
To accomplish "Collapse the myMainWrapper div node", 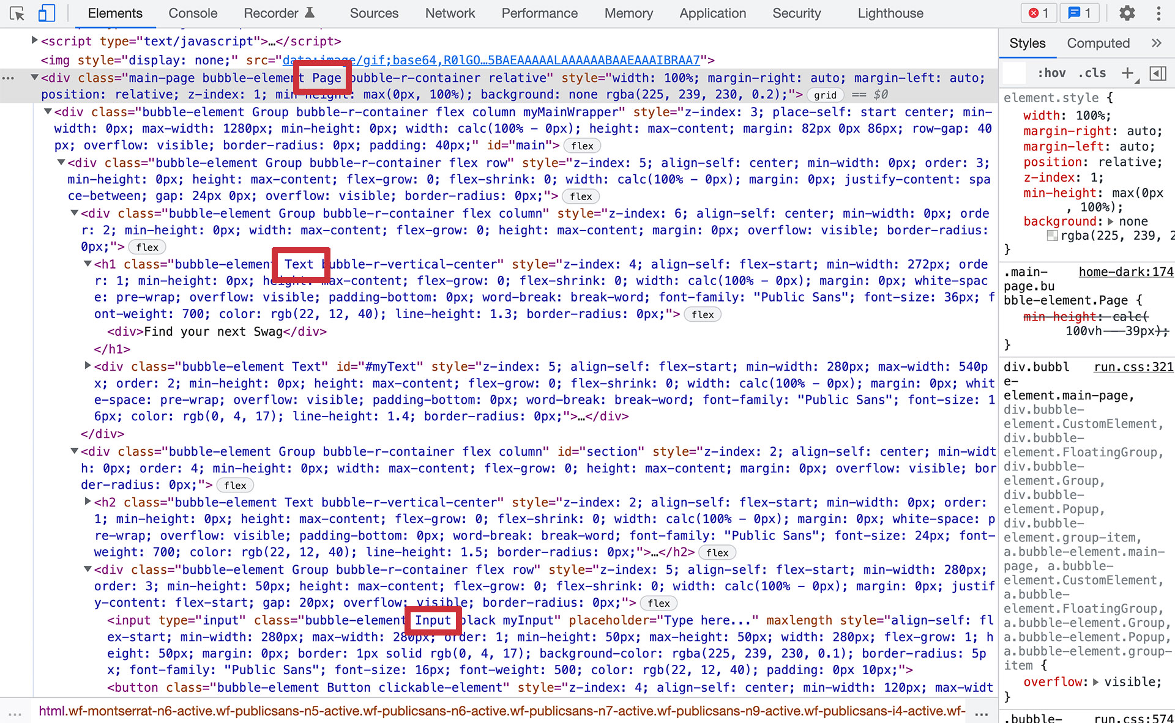I will pyautogui.click(x=48, y=112).
